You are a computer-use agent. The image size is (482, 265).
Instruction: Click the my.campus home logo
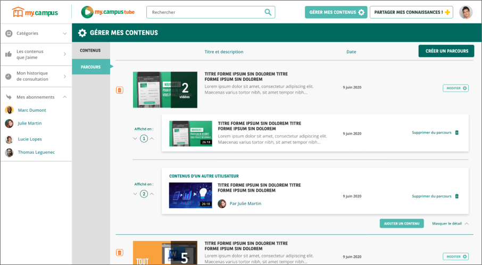pos(35,12)
